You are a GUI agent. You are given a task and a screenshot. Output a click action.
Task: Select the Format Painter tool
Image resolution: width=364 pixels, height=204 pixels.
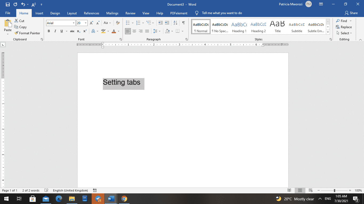(x=27, y=33)
